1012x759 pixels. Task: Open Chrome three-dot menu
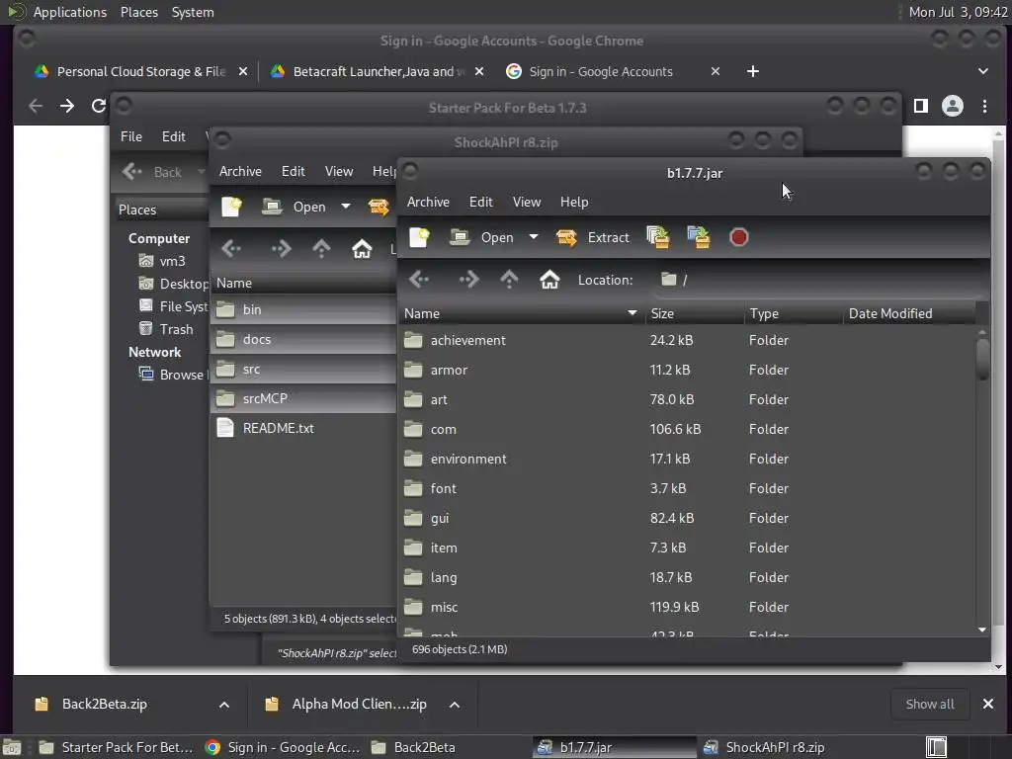pyautogui.click(x=985, y=106)
